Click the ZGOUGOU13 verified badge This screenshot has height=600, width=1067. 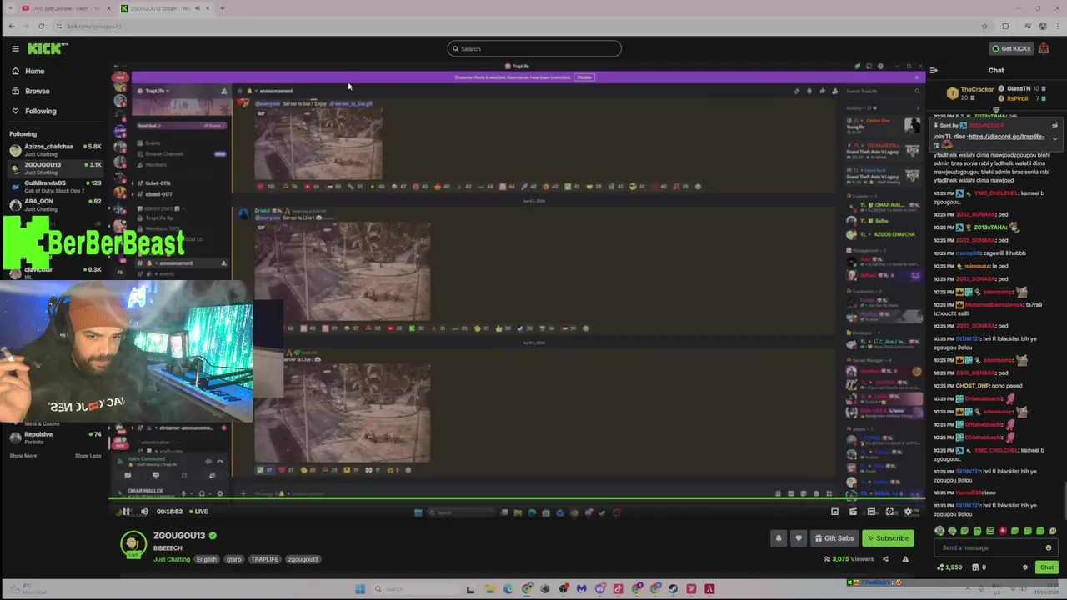(x=213, y=536)
